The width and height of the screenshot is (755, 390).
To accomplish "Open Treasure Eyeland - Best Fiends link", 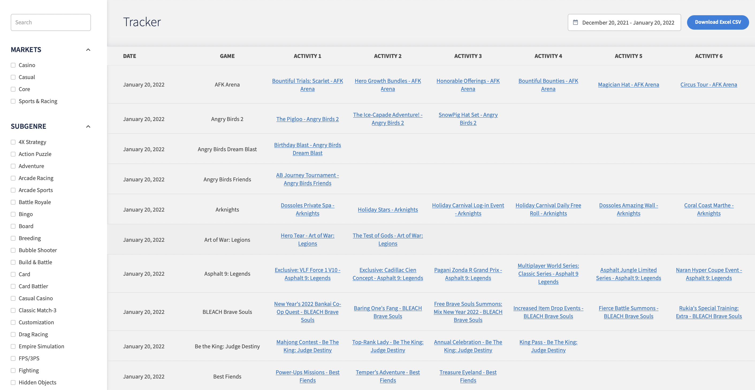I will pyautogui.click(x=468, y=376).
